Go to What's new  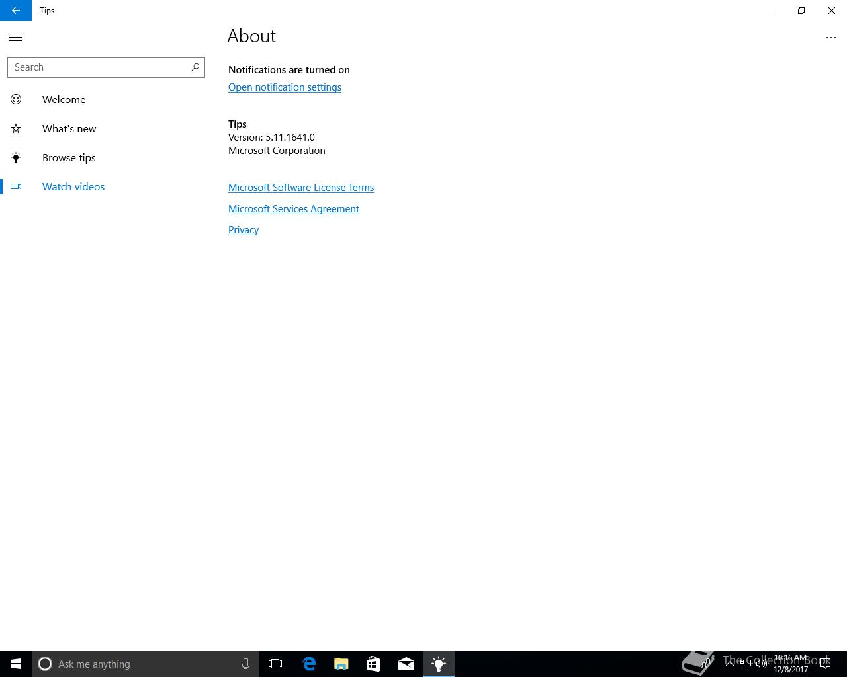point(69,128)
